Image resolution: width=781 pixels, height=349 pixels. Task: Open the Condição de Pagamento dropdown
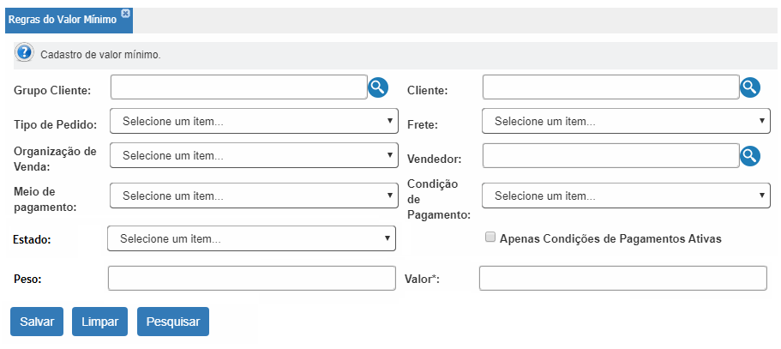pos(626,196)
